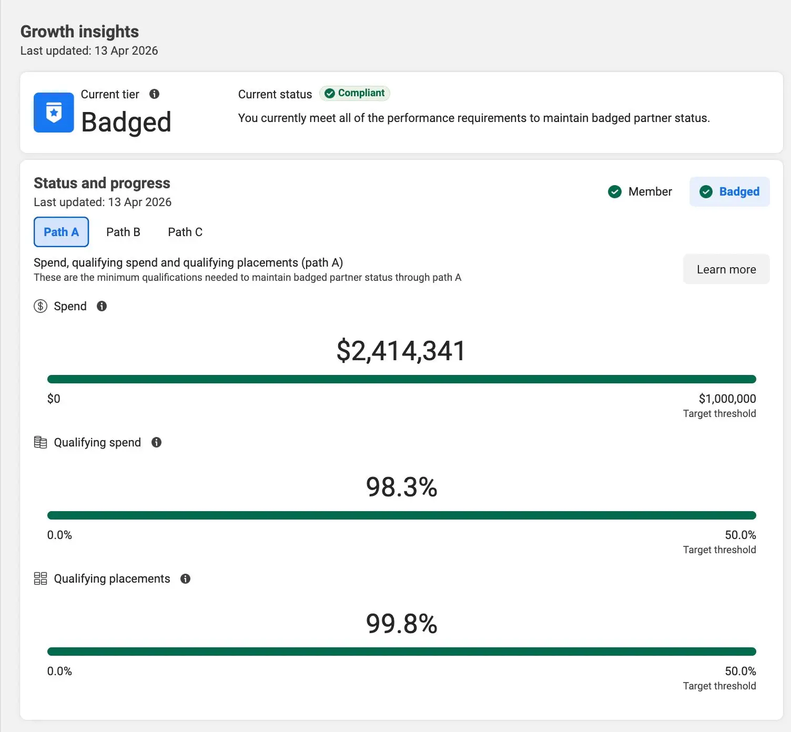Click the Spend progress bar
791x732 pixels.
point(401,379)
